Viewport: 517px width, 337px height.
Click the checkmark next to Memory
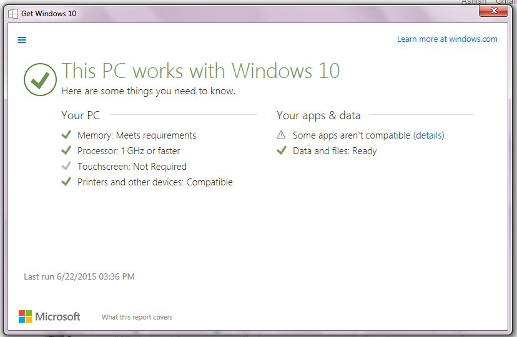[66, 134]
